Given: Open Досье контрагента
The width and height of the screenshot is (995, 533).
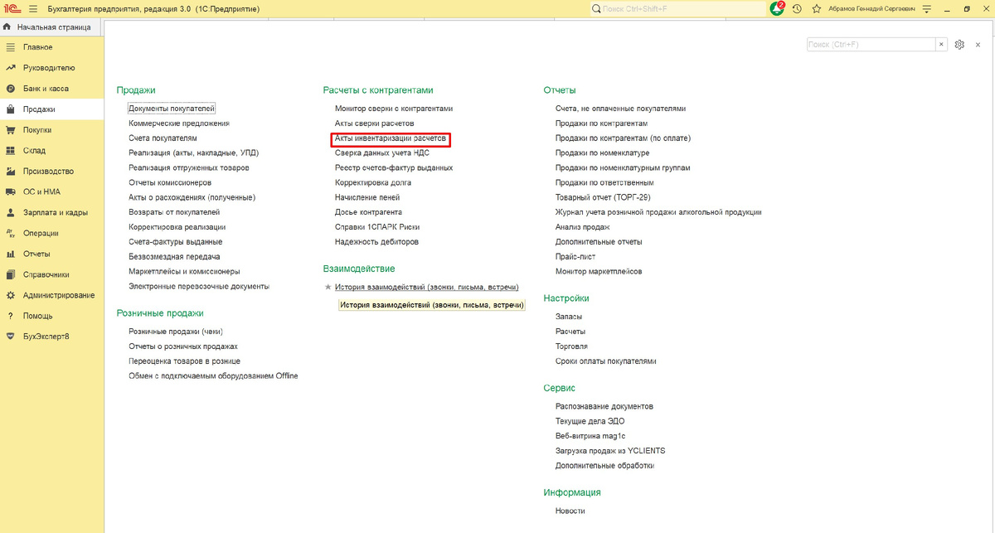Looking at the screenshot, I should [x=368, y=212].
